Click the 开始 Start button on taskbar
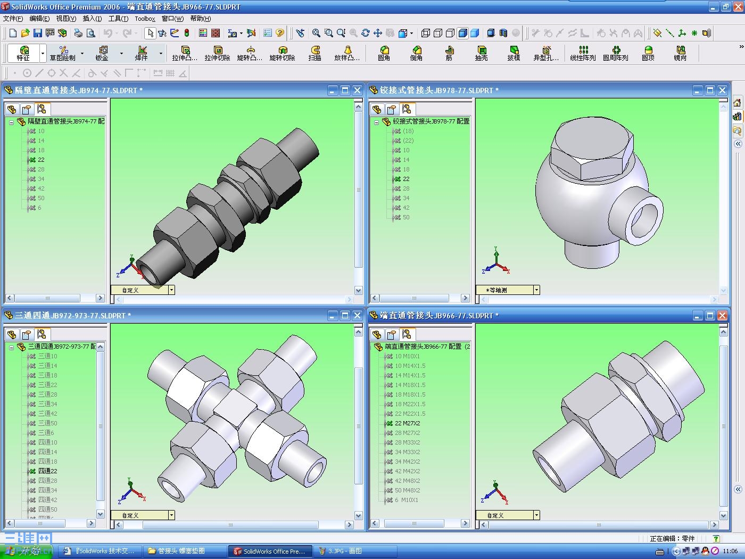The image size is (745, 559). coord(27,552)
